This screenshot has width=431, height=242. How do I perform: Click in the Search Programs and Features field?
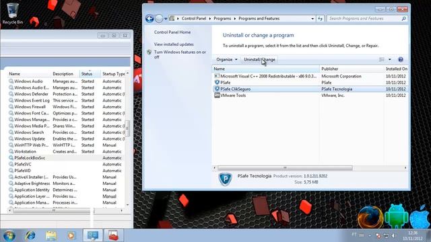[x=364, y=19]
